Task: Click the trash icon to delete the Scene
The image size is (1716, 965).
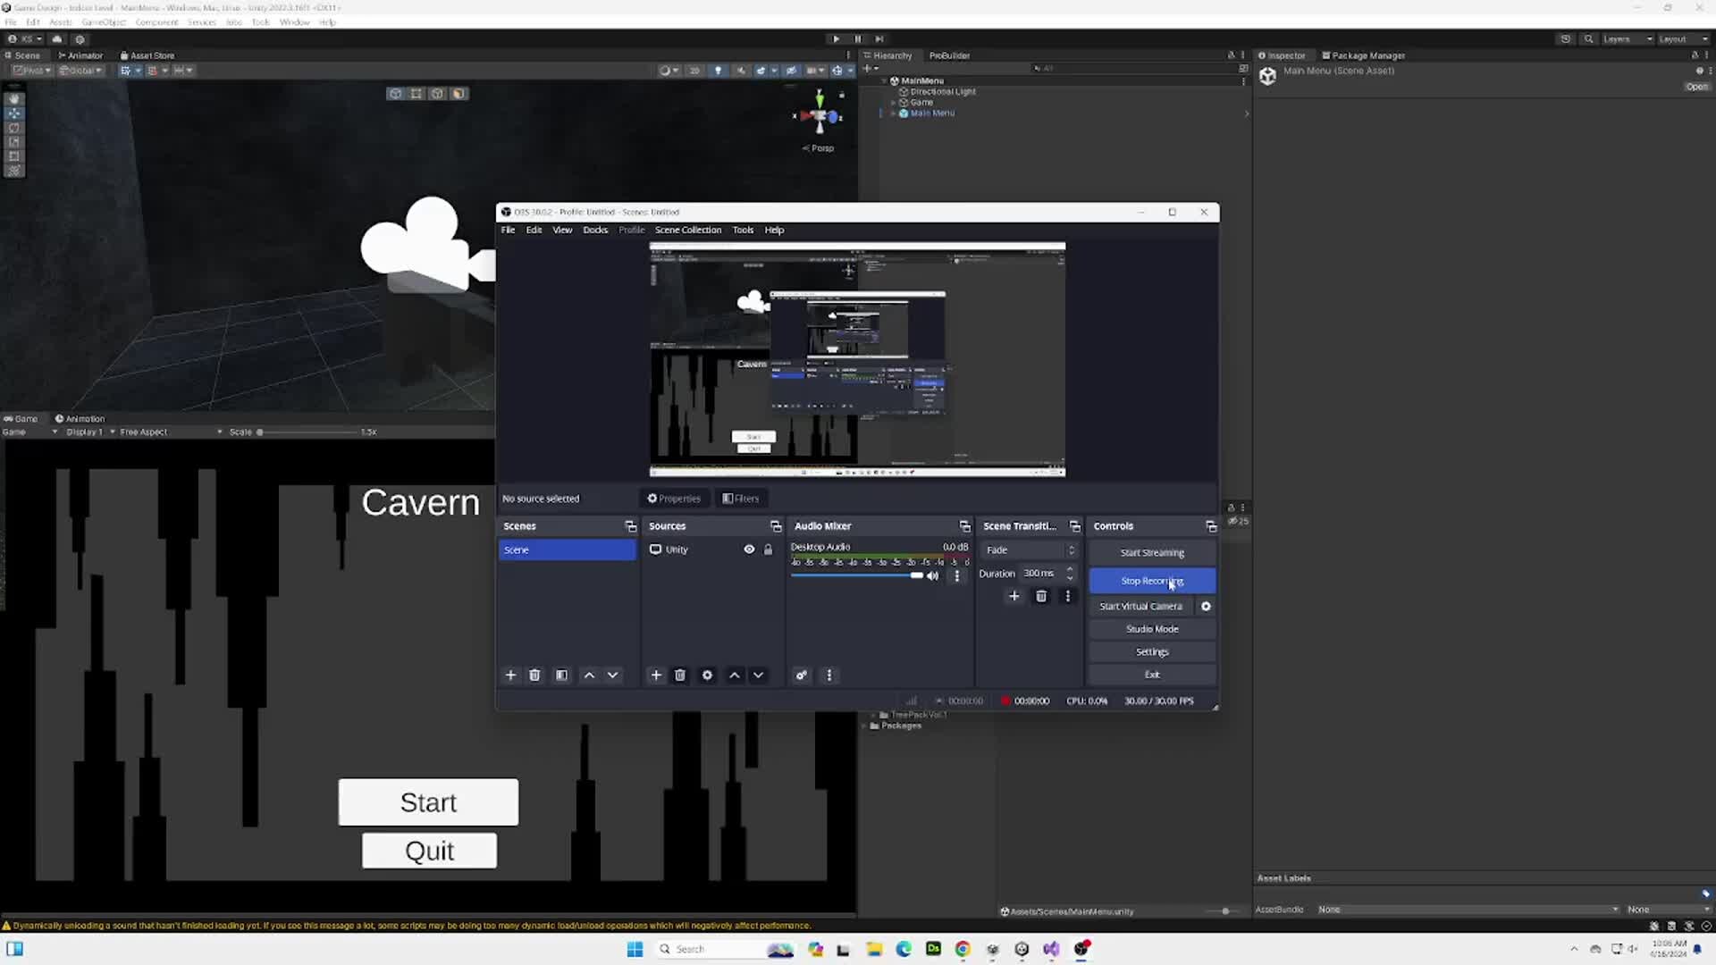Action: [x=534, y=675]
